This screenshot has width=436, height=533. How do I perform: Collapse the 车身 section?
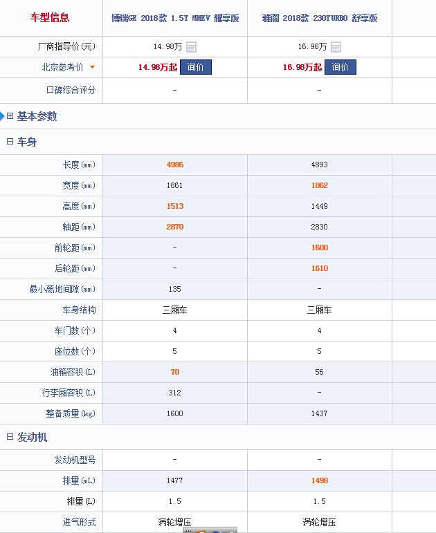pyautogui.click(x=10, y=142)
